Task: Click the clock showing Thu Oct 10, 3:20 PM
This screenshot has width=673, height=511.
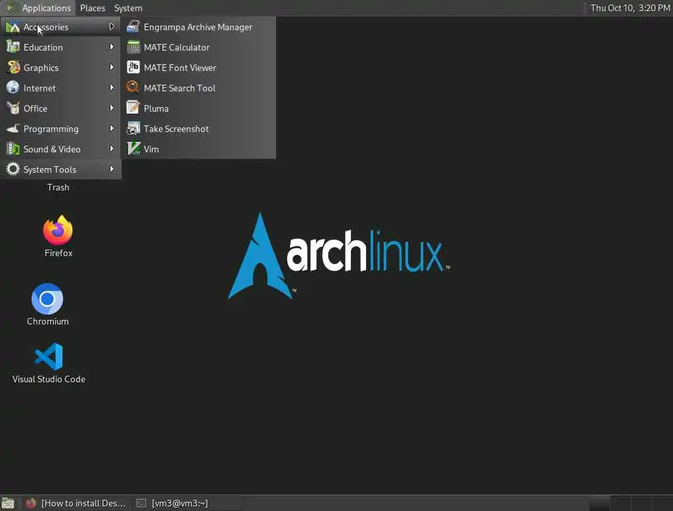Action: pyautogui.click(x=630, y=8)
